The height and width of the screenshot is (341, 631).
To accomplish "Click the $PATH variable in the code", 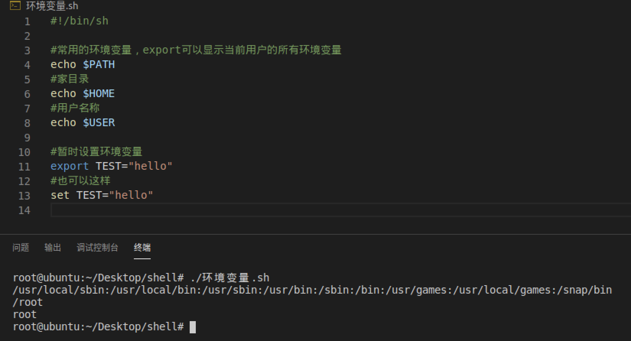I will pyautogui.click(x=99, y=65).
